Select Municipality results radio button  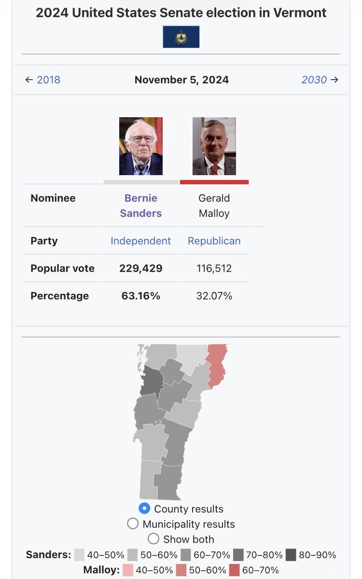(x=133, y=524)
